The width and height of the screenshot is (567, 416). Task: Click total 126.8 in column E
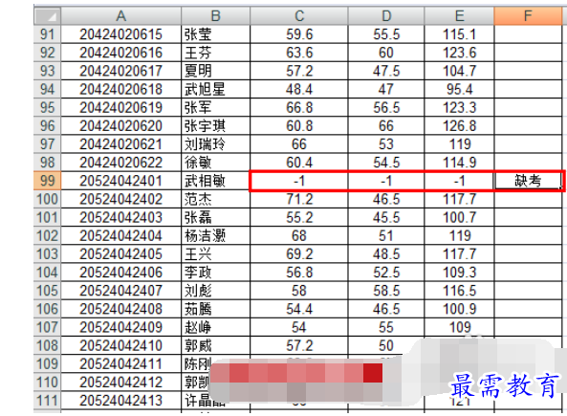[459, 126]
